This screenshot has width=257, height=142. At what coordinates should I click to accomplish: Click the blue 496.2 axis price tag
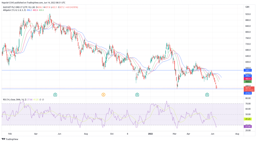click(248, 76)
